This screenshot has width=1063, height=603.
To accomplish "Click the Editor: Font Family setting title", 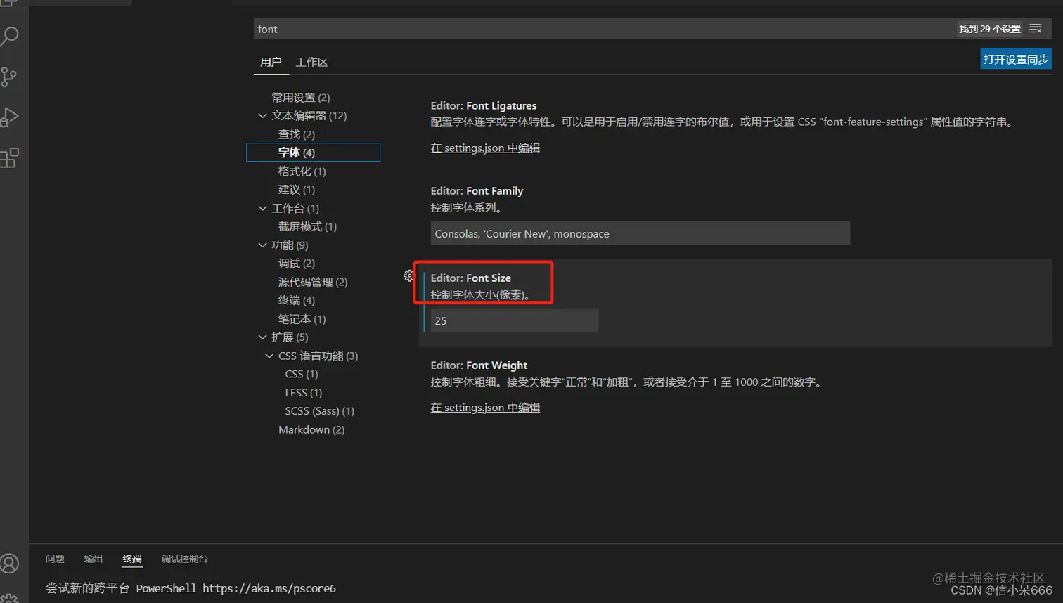I will coord(477,190).
